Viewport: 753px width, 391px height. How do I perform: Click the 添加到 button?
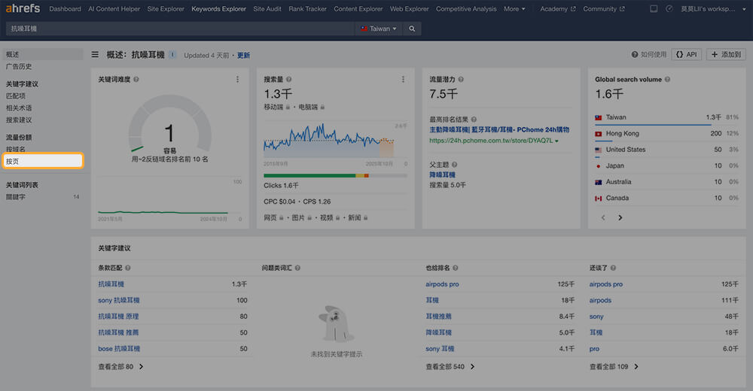pos(726,55)
